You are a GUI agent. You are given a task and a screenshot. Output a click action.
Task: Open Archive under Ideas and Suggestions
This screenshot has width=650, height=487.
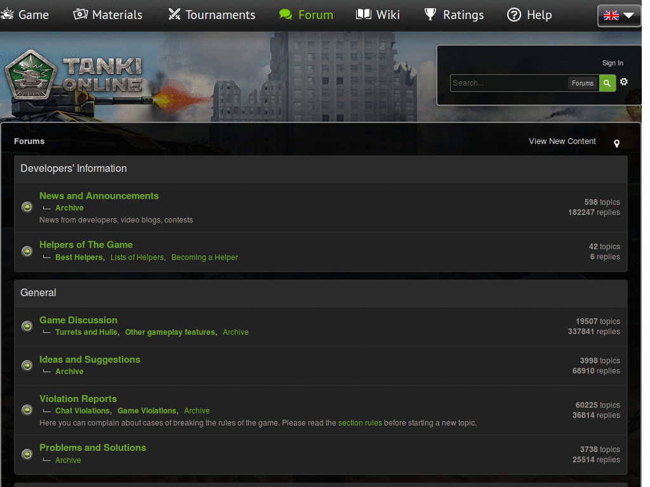(69, 372)
